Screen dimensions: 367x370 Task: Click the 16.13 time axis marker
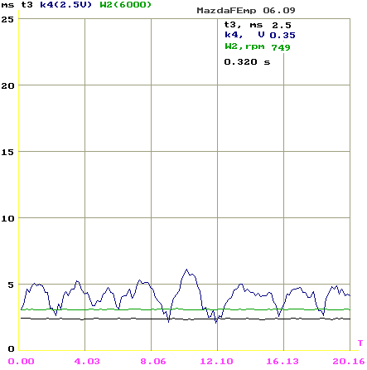click(282, 361)
